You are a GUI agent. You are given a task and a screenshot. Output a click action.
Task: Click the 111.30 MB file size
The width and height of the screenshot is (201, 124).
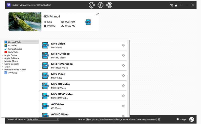[70, 26]
